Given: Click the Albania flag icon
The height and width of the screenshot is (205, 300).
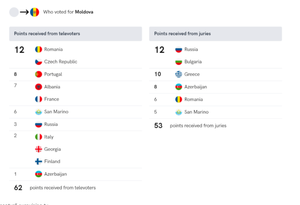Looking at the screenshot, I should [39, 87].
